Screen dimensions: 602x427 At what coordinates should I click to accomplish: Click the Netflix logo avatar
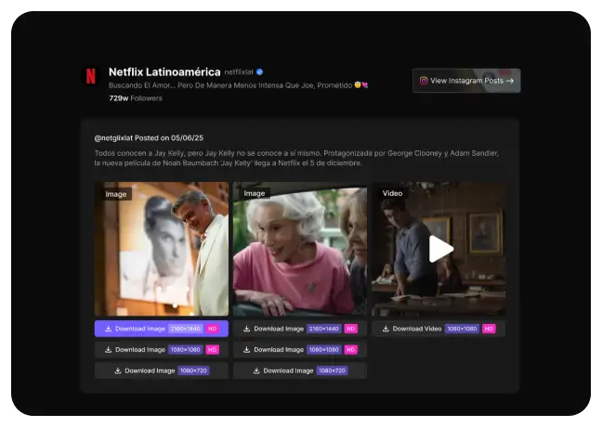pos(91,75)
